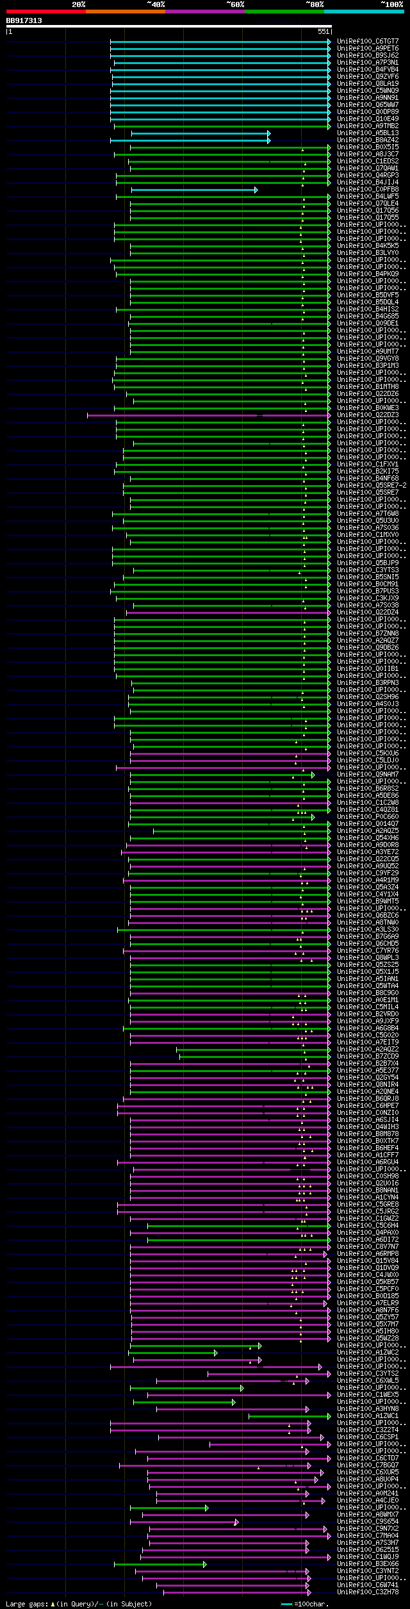
Task: Select the UniRef100_A9TMB2 label
Action: (368, 126)
